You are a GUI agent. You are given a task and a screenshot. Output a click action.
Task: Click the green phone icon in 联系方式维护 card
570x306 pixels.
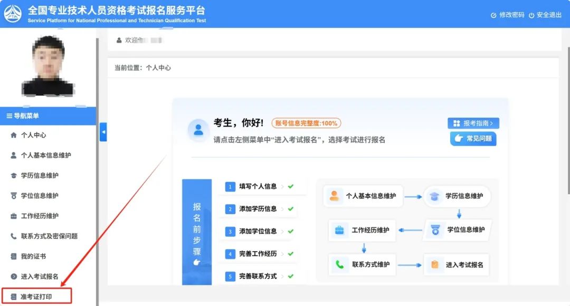[339, 264]
